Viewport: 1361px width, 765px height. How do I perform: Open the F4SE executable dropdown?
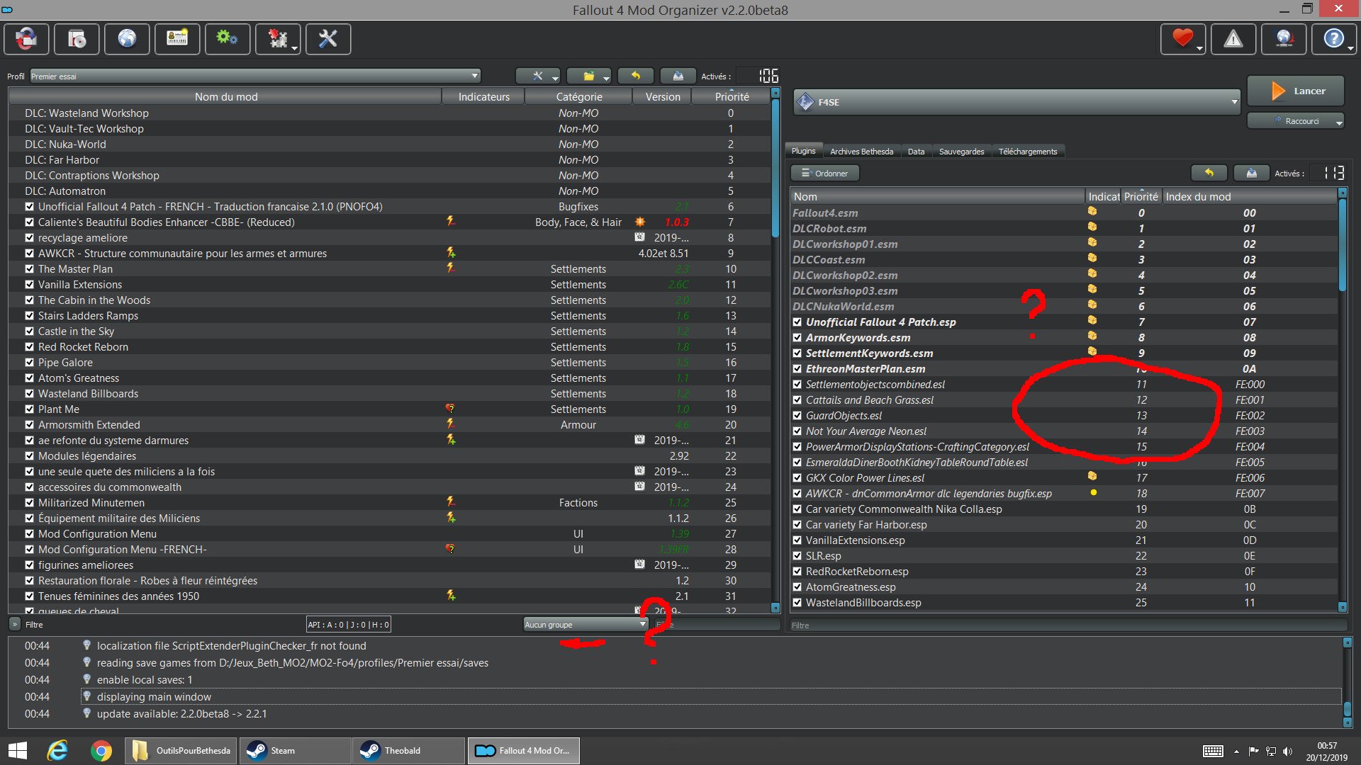1016,102
